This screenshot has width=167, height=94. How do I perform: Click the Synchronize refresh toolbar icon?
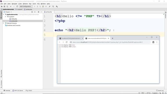tap(7, 7)
